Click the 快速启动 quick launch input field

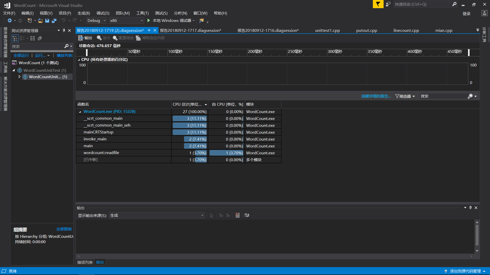[x=422, y=4]
